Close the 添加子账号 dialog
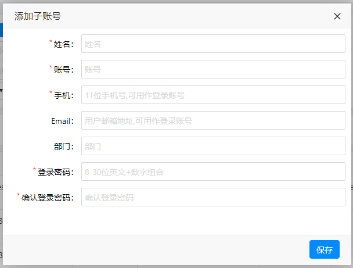Viewport: 353px width, 268px height. 337,16
